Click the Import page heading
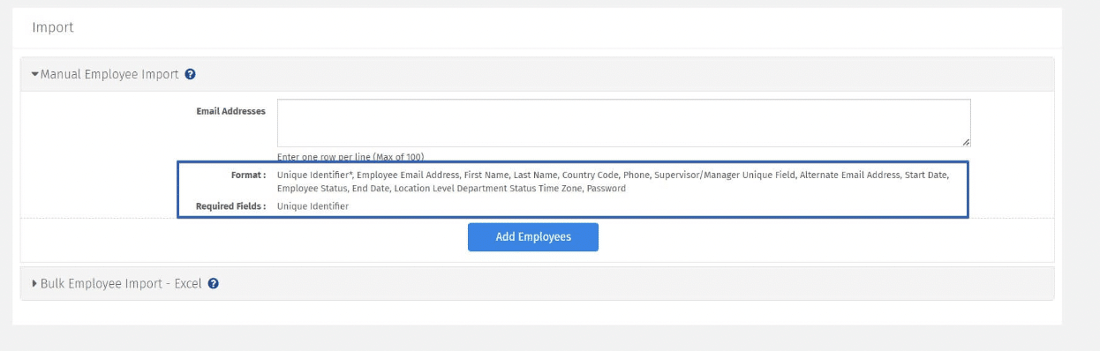Screen dimensions: 1100x351 (53, 27)
